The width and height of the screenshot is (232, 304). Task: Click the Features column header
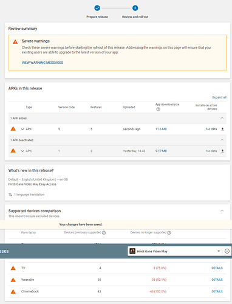[x=96, y=107]
